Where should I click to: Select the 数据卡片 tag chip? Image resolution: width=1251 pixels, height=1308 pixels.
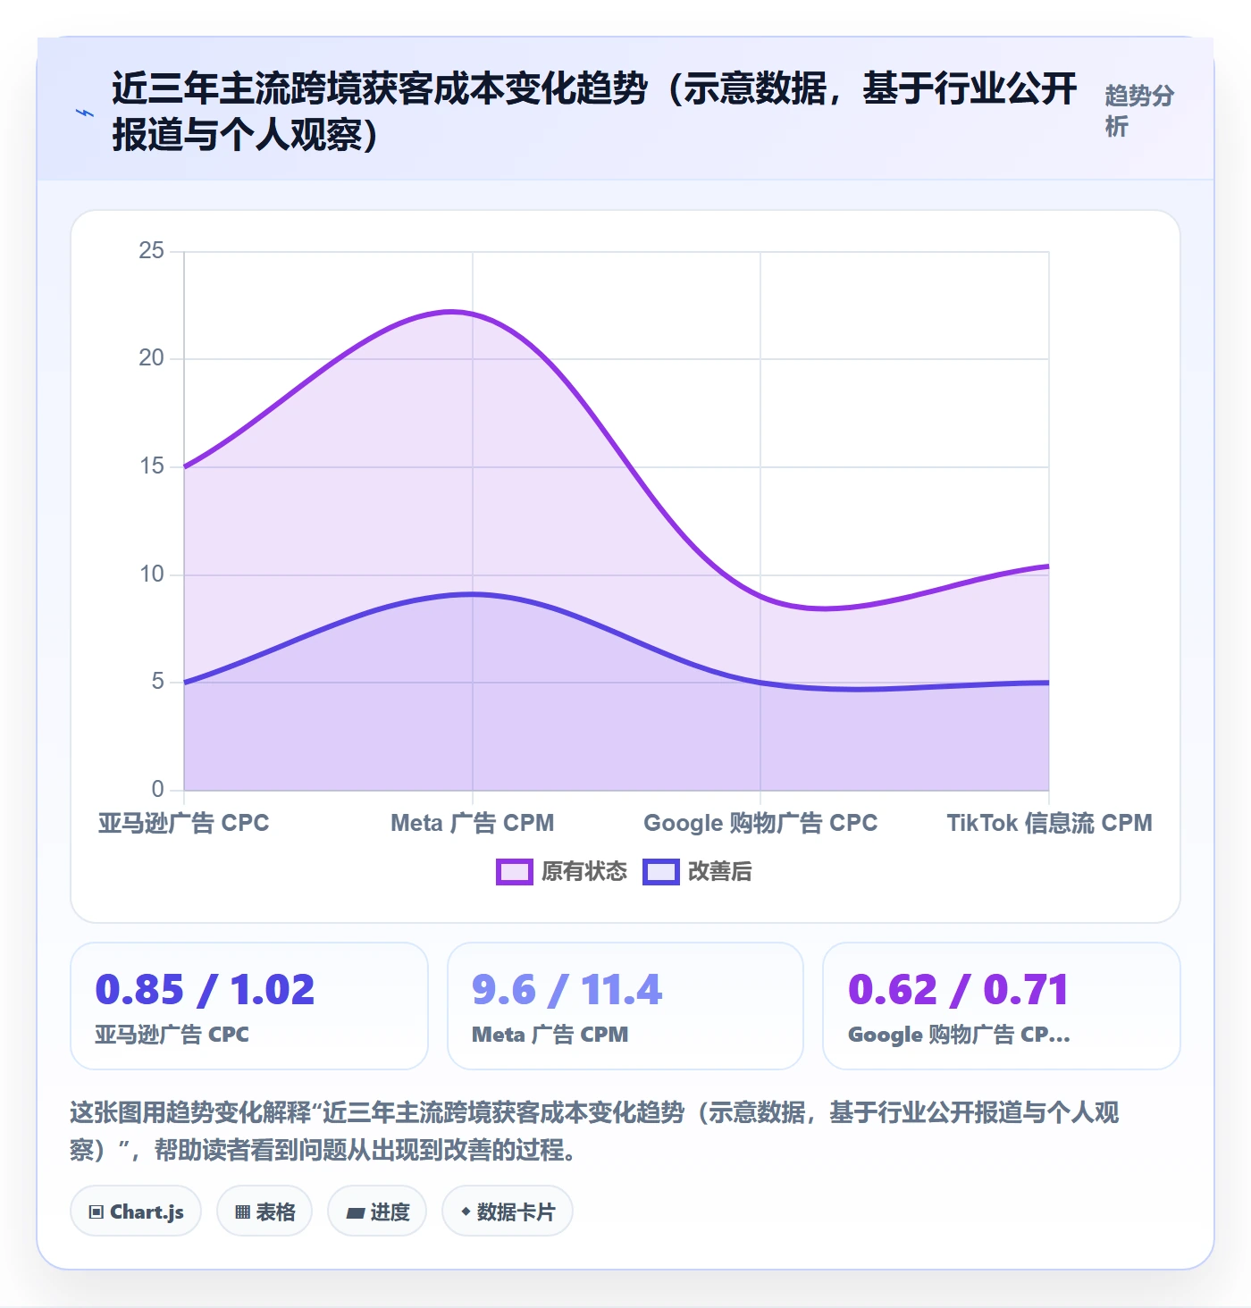[x=508, y=1212]
